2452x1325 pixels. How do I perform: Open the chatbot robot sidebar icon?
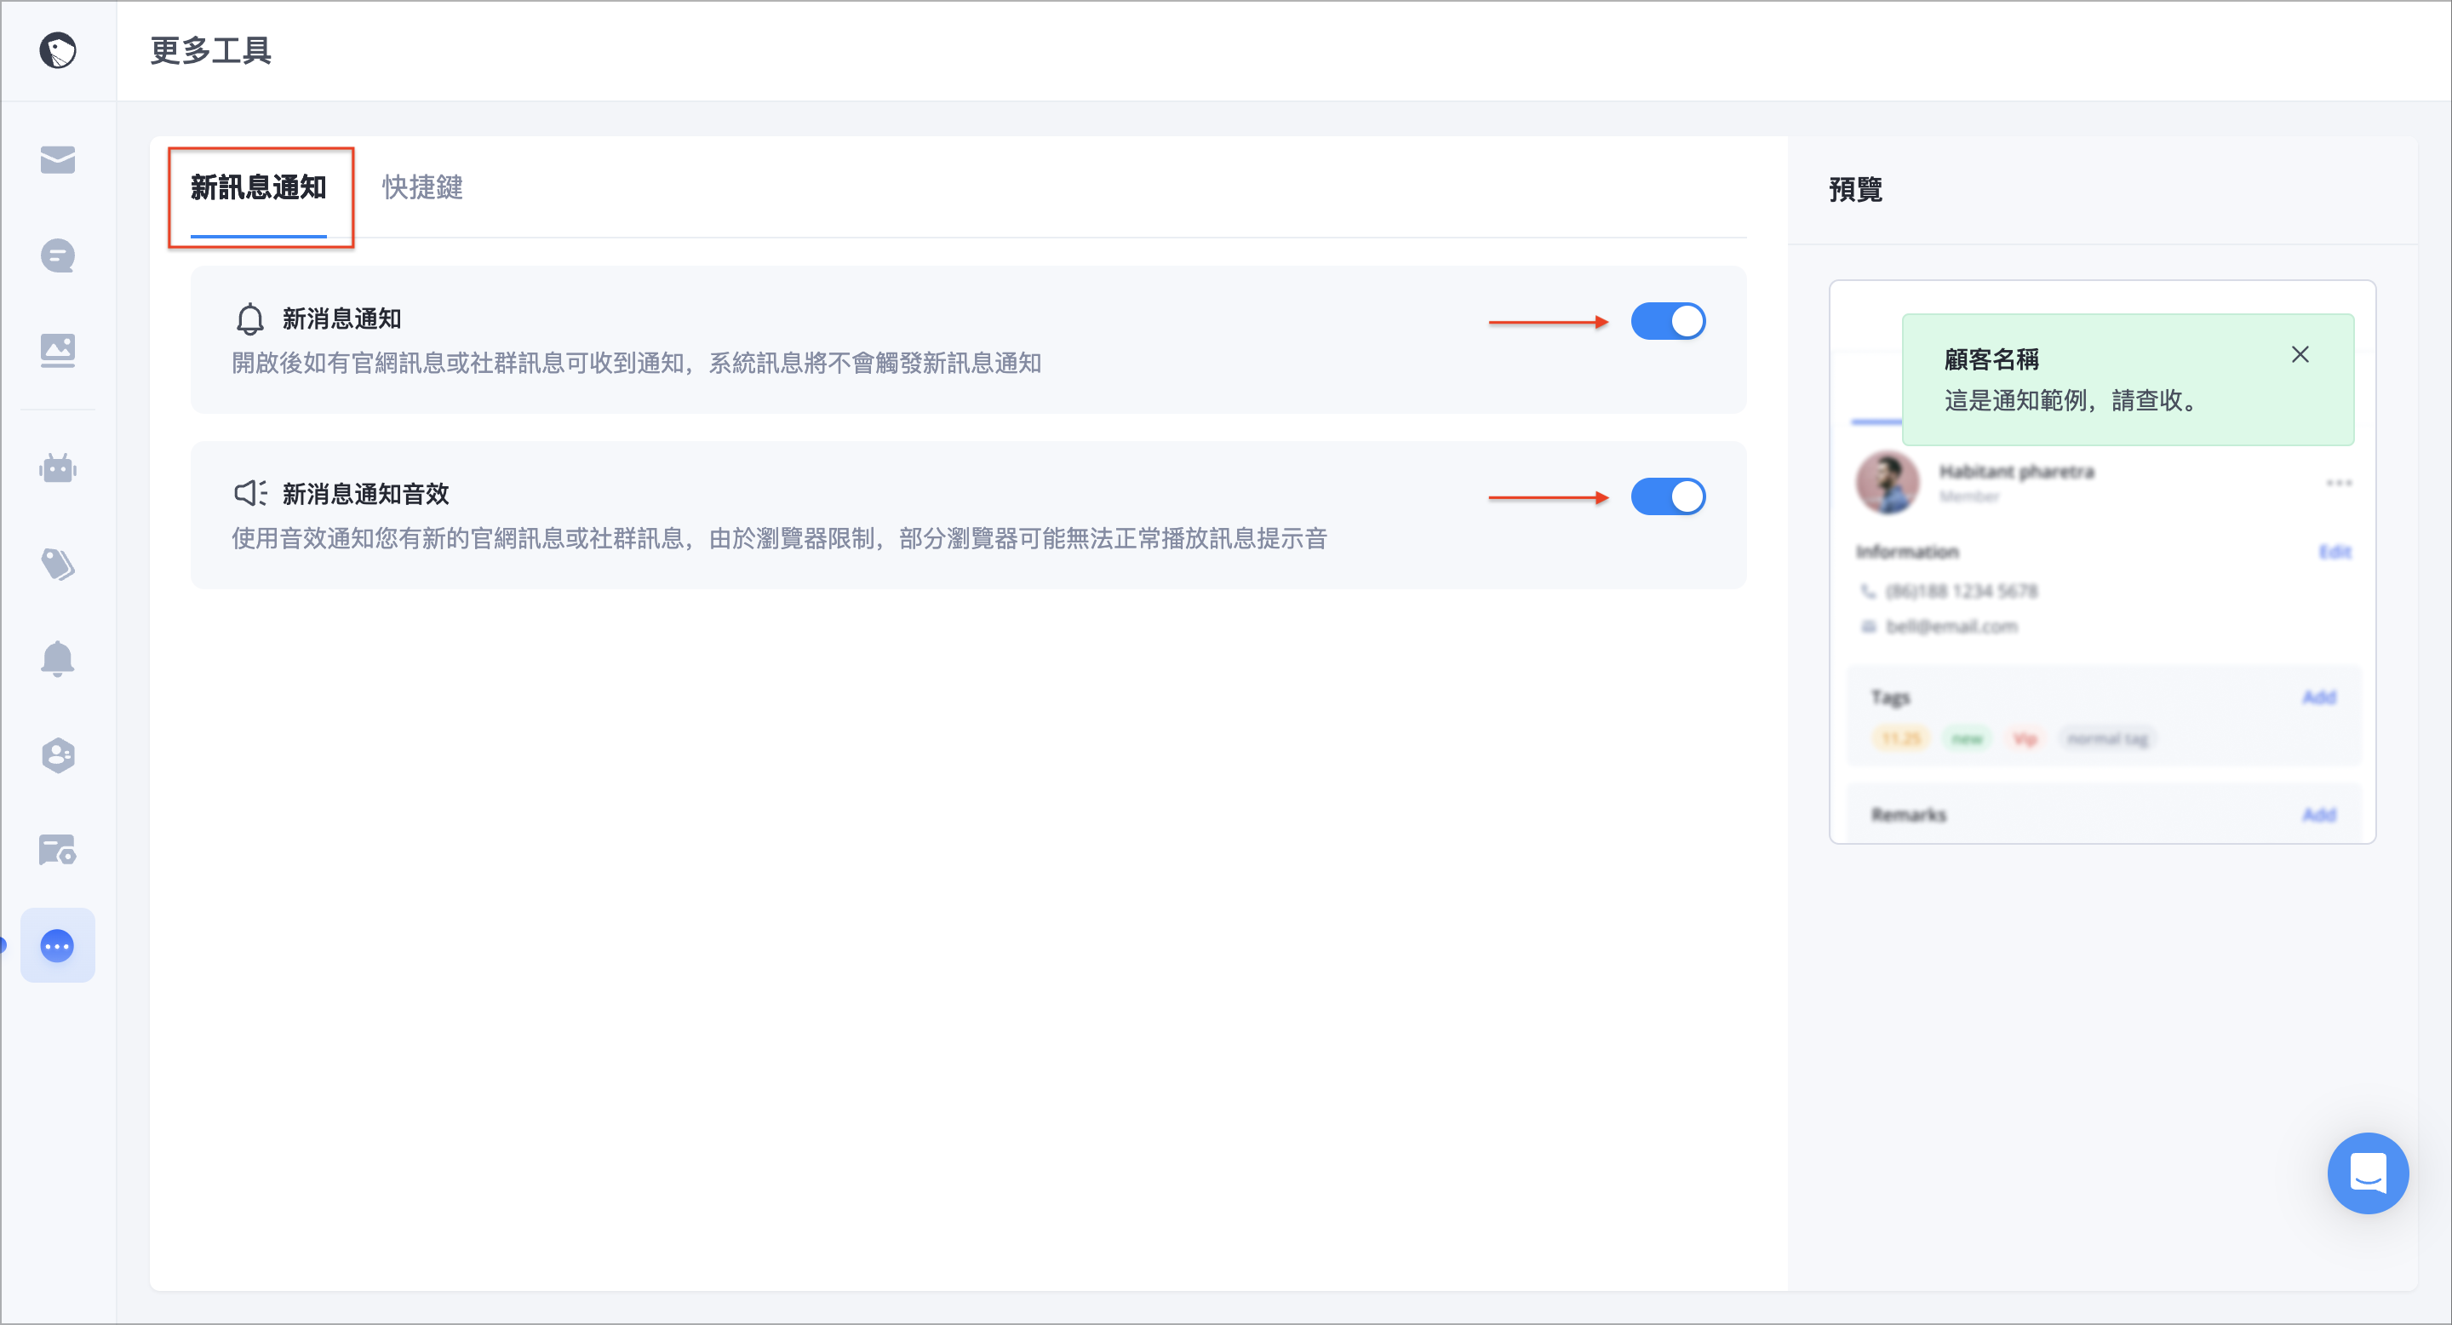point(58,468)
